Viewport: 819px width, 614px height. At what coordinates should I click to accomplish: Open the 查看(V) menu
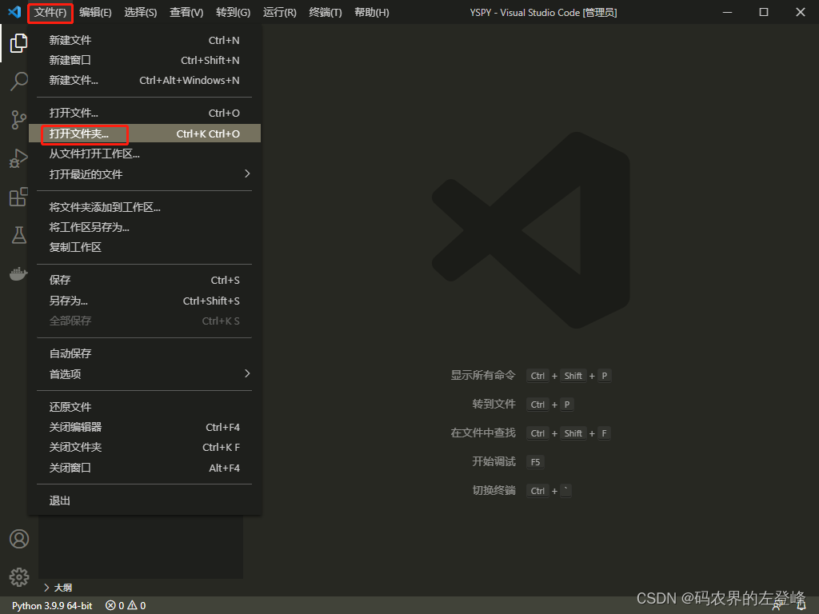[186, 12]
